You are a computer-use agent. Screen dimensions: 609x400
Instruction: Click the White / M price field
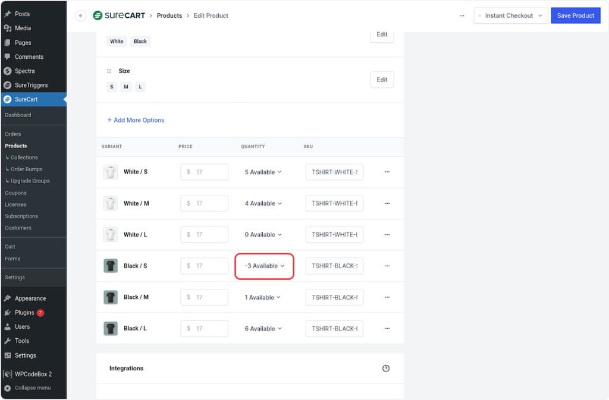(205, 203)
